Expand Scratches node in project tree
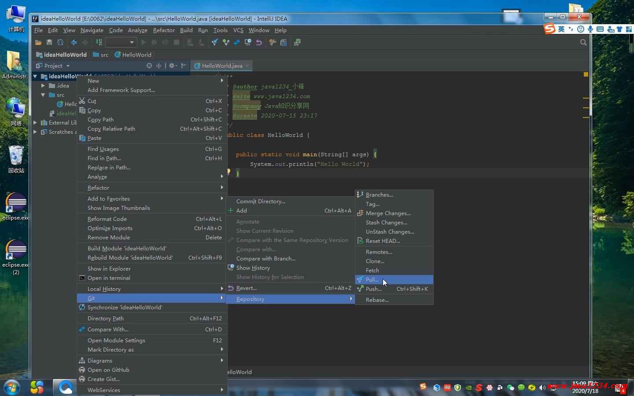The width and height of the screenshot is (634, 396). [35, 132]
